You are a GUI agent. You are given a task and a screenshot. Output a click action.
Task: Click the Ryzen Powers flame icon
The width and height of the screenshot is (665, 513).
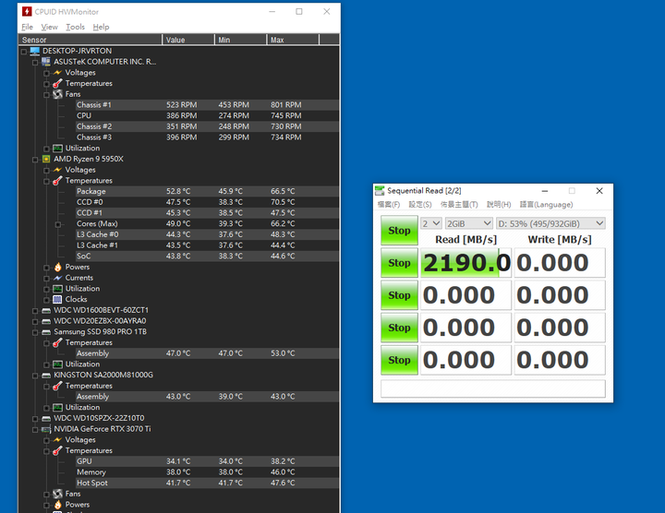[x=57, y=267]
